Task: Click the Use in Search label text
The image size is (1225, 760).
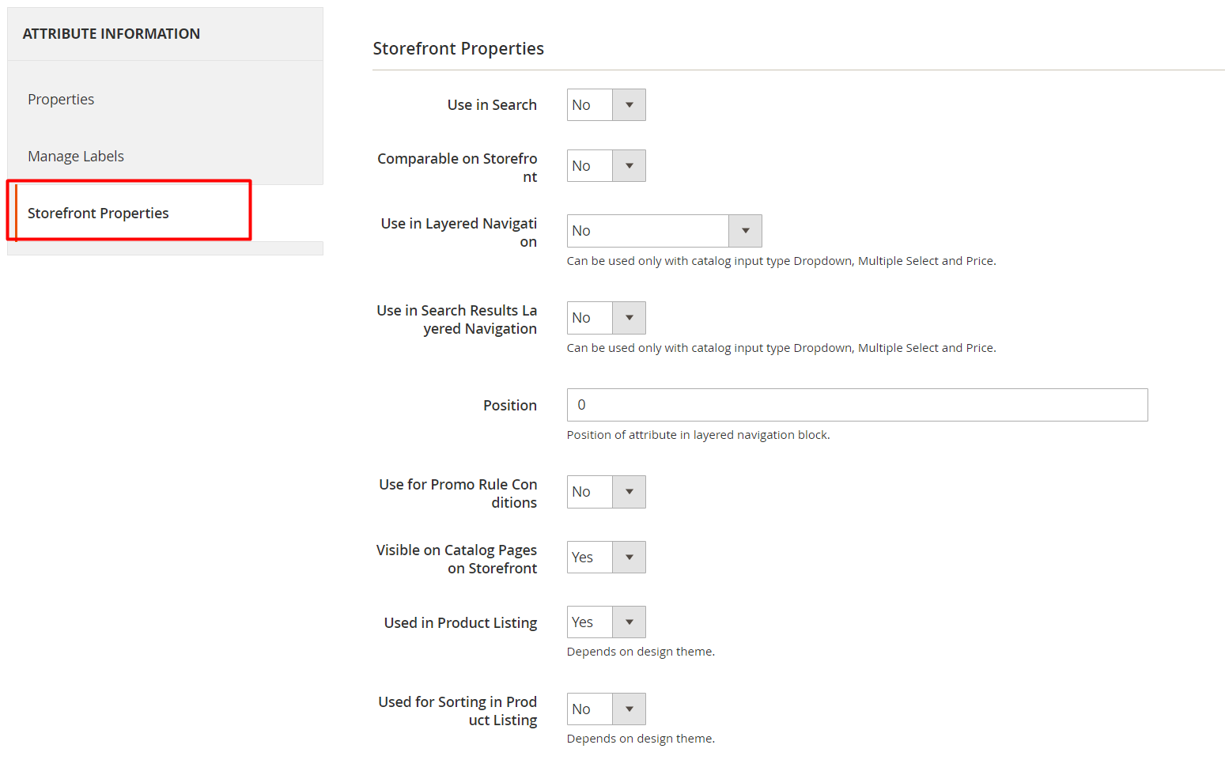Action: click(x=491, y=105)
